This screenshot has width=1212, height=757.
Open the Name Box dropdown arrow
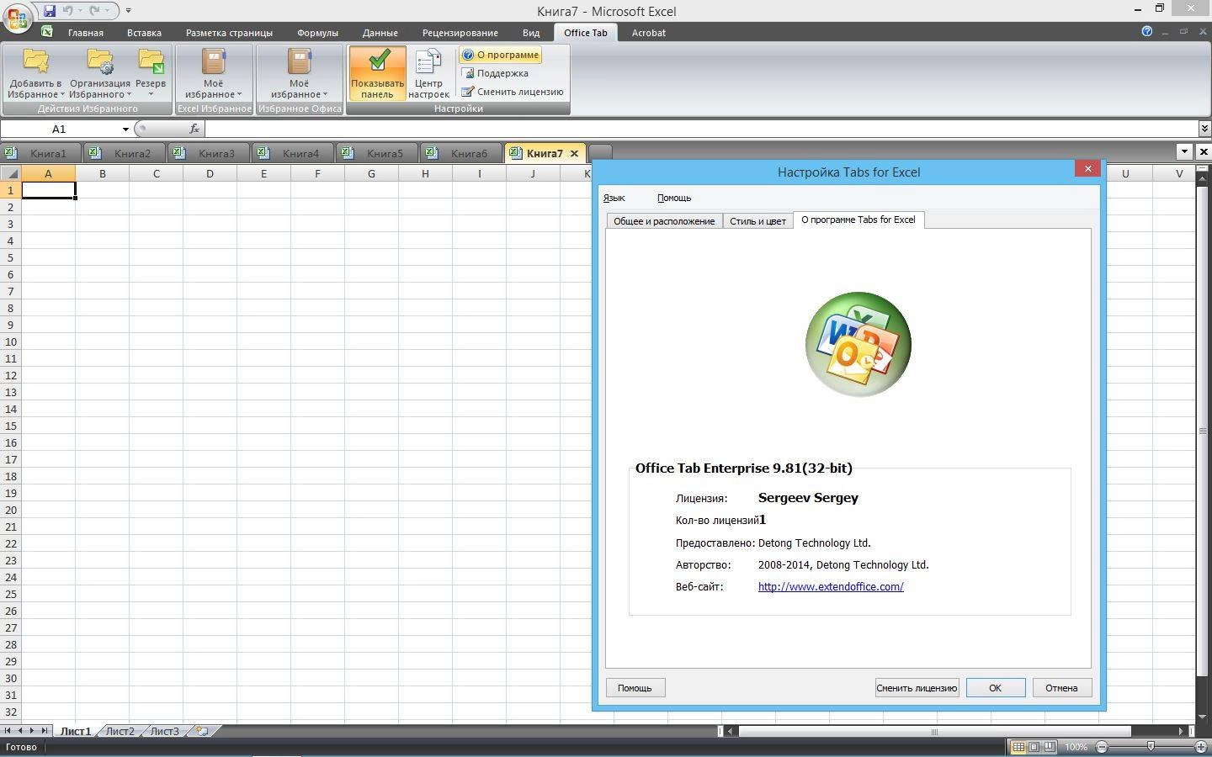tap(125, 129)
